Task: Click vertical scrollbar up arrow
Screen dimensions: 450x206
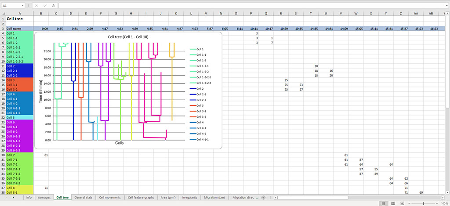Action: click(x=448, y=13)
